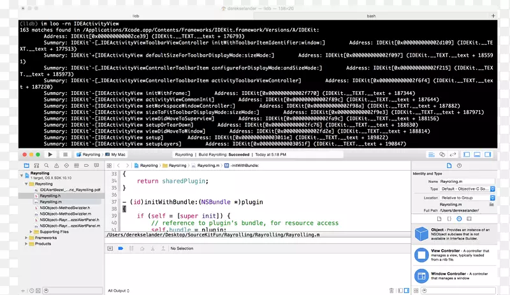Image resolution: width=510 pixels, height=295 pixels.
Task: Select NSObject+MethodSwizzler.h in file list
Action: click(64, 208)
